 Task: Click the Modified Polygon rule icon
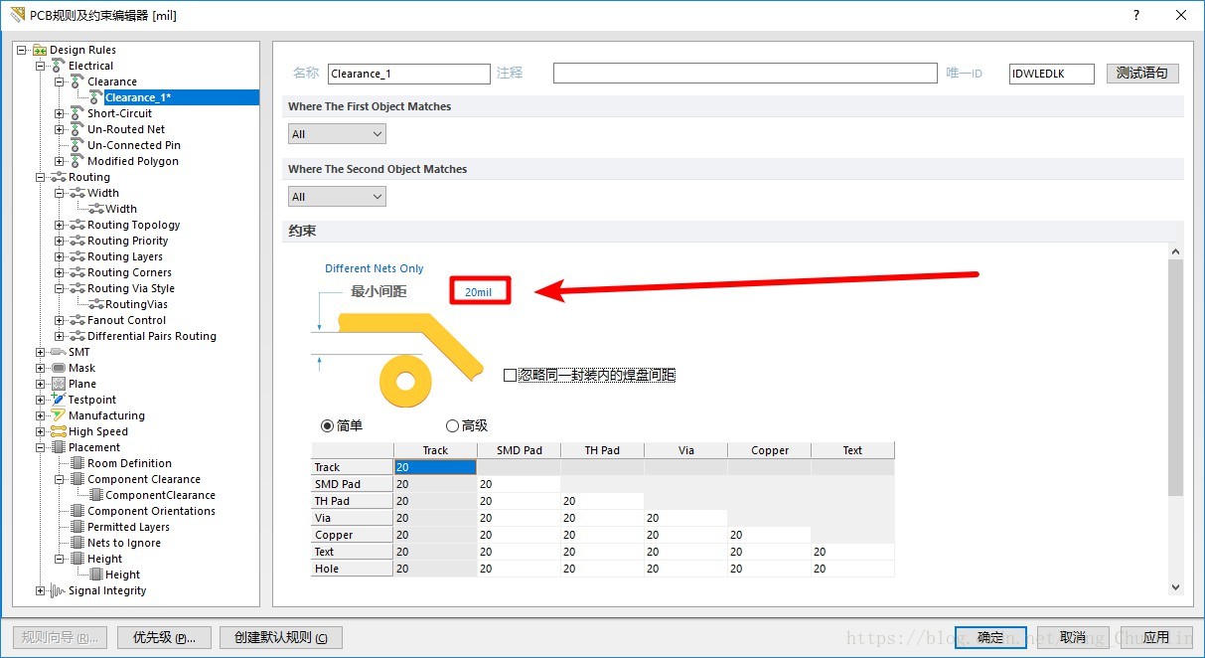pyautogui.click(x=77, y=161)
